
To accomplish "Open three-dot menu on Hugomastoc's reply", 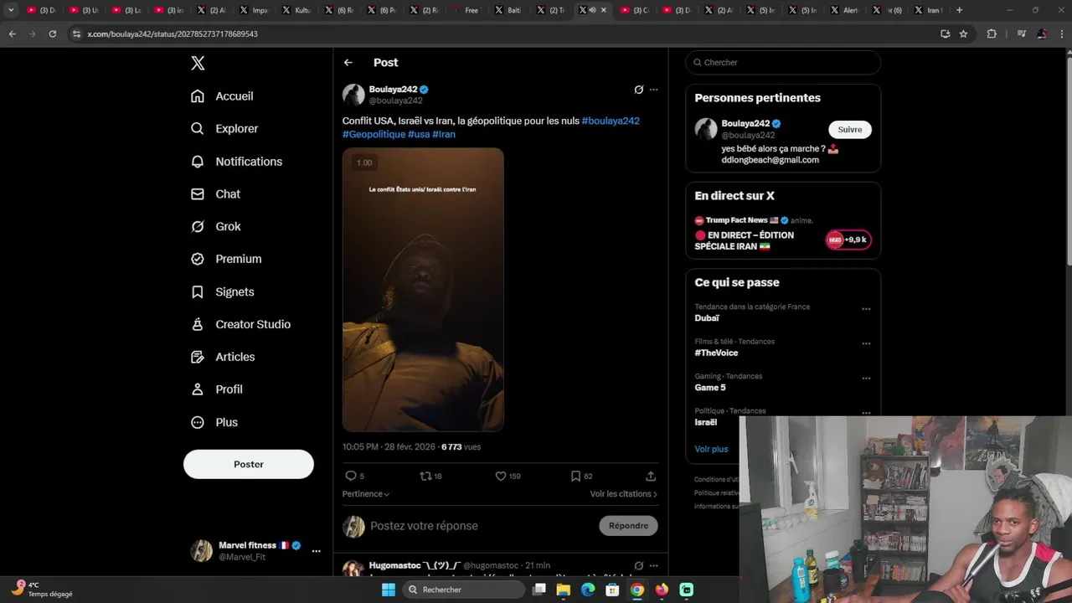I will pos(654,565).
